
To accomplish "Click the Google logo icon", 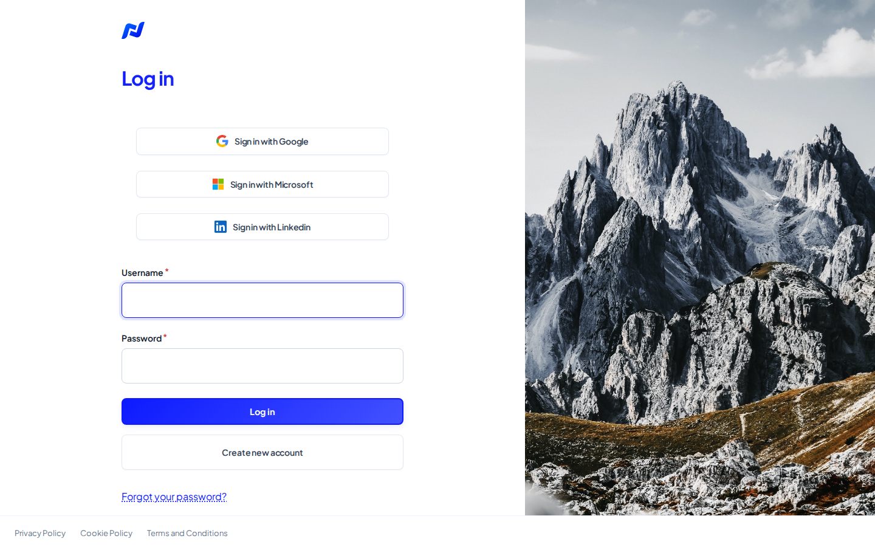I will tap(222, 141).
